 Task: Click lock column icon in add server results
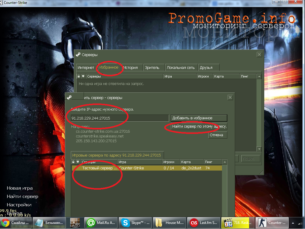pos(73,162)
